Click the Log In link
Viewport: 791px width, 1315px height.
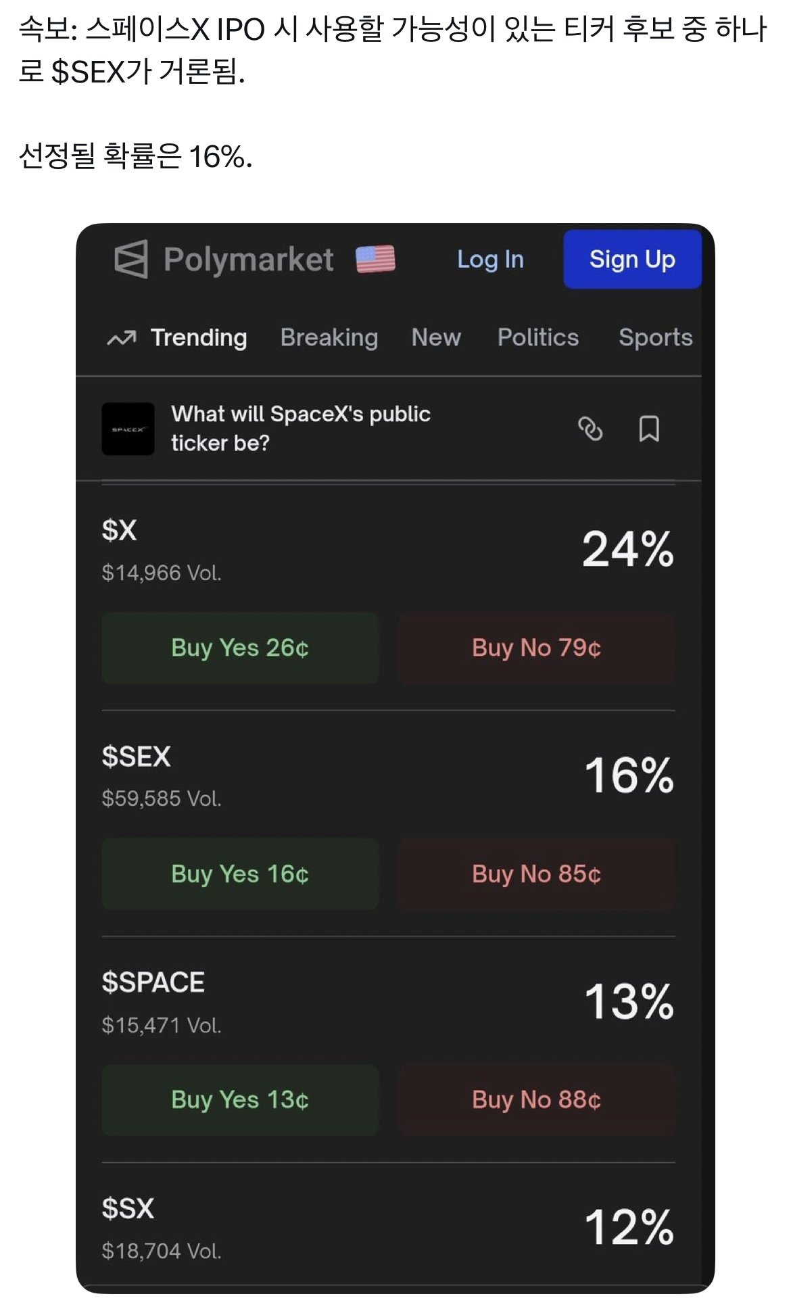click(490, 259)
